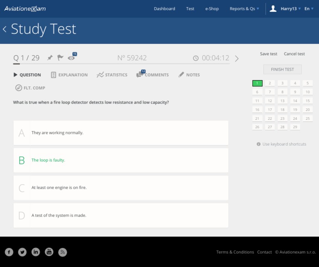Choose answer D: A test of the system
Screen dimensions: 319x267
120,215
